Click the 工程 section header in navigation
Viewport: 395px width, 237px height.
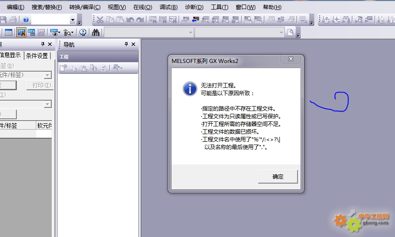98,57
